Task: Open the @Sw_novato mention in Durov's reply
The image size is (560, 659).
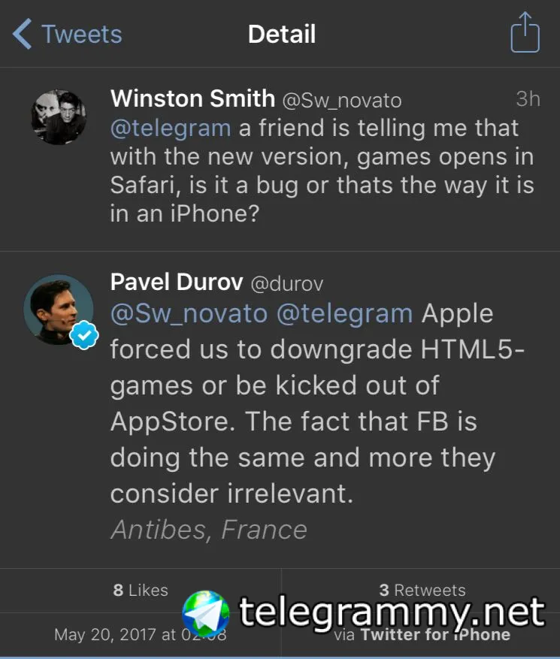Action: click(189, 313)
